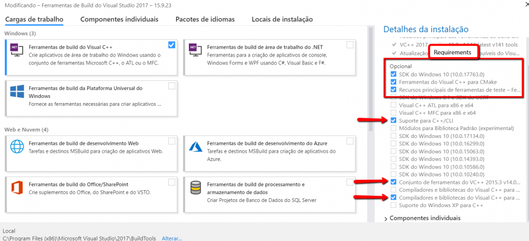Click the data storage build tools database icon

tap(195, 188)
